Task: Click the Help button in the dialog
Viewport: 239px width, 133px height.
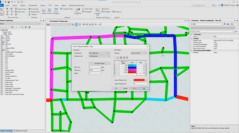Action: (x=144, y=88)
